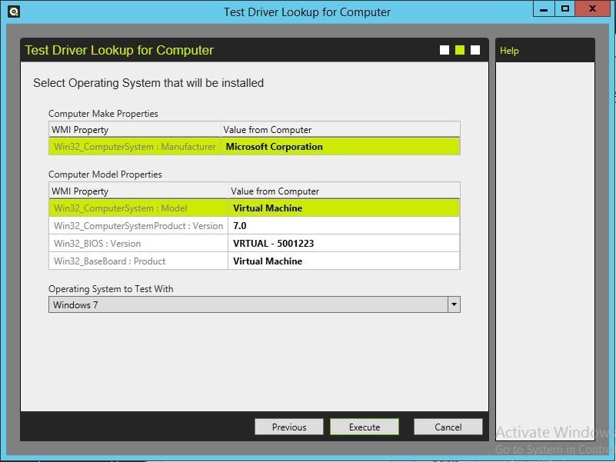
Task: Click Value from Computer header in Model table
Action: pos(344,191)
